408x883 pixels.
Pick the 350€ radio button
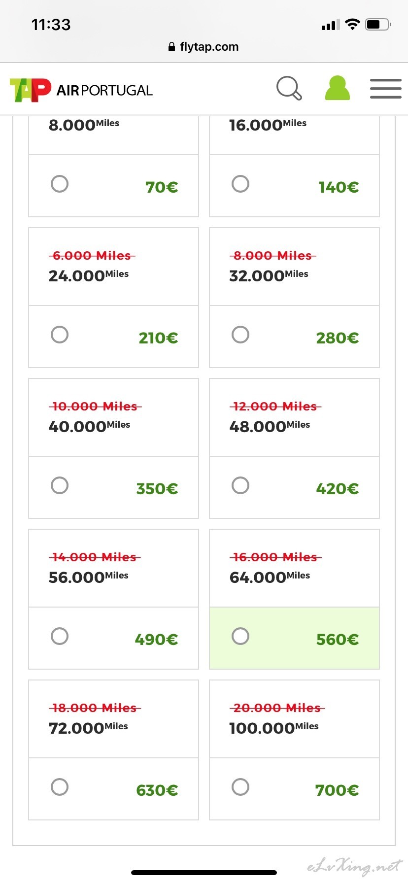[x=60, y=486]
